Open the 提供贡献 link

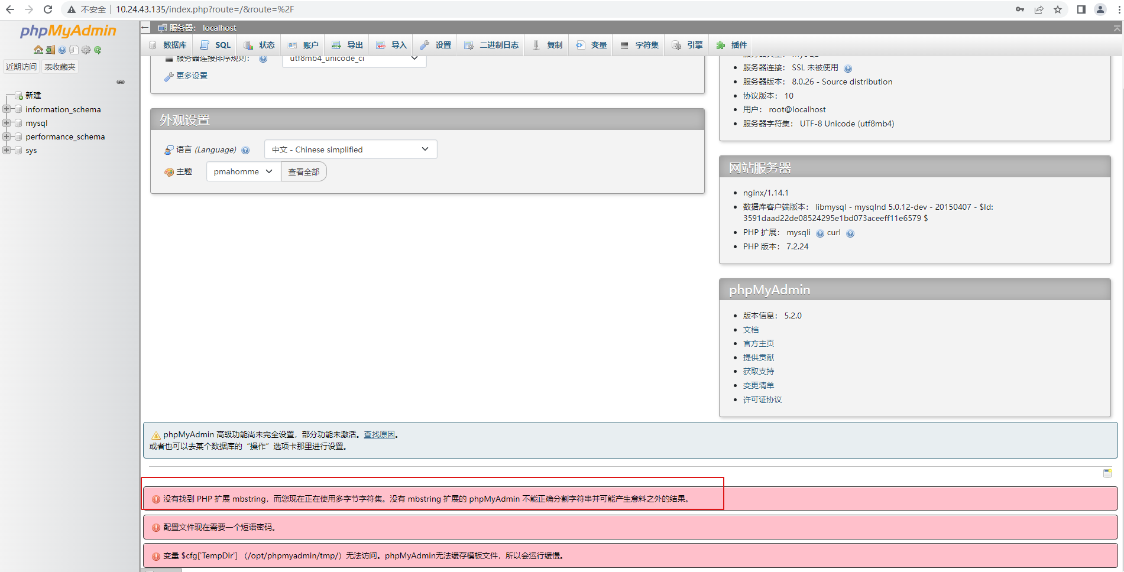click(x=759, y=357)
